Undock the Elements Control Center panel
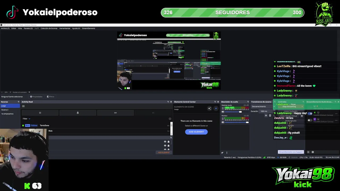The height and width of the screenshot is (191, 340). (215, 102)
